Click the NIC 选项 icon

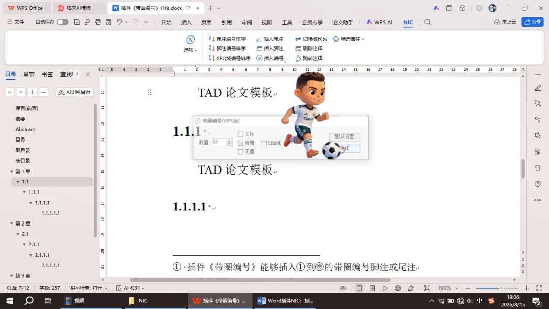tap(190, 39)
